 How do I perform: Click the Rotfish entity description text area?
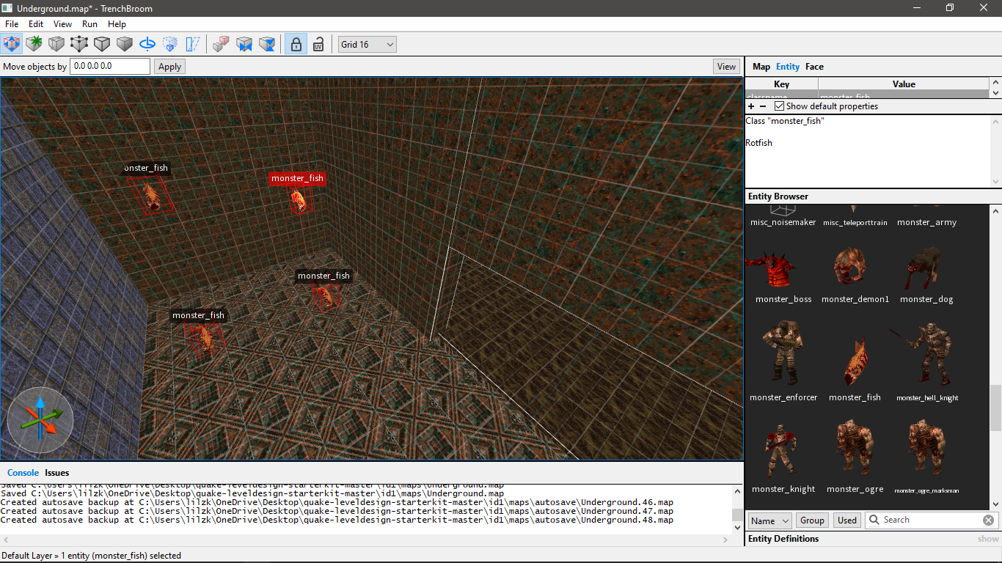[x=868, y=151]
